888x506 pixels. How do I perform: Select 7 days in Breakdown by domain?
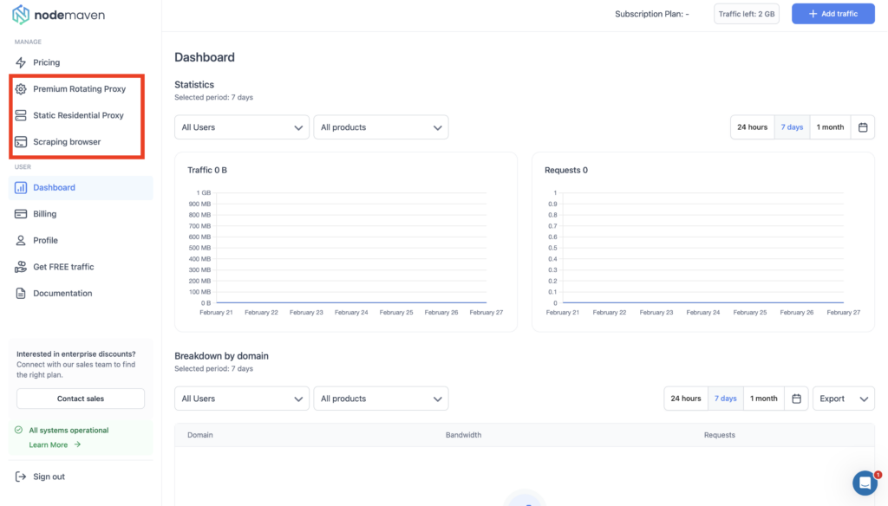pyautogui.click(x=726, y=399)
